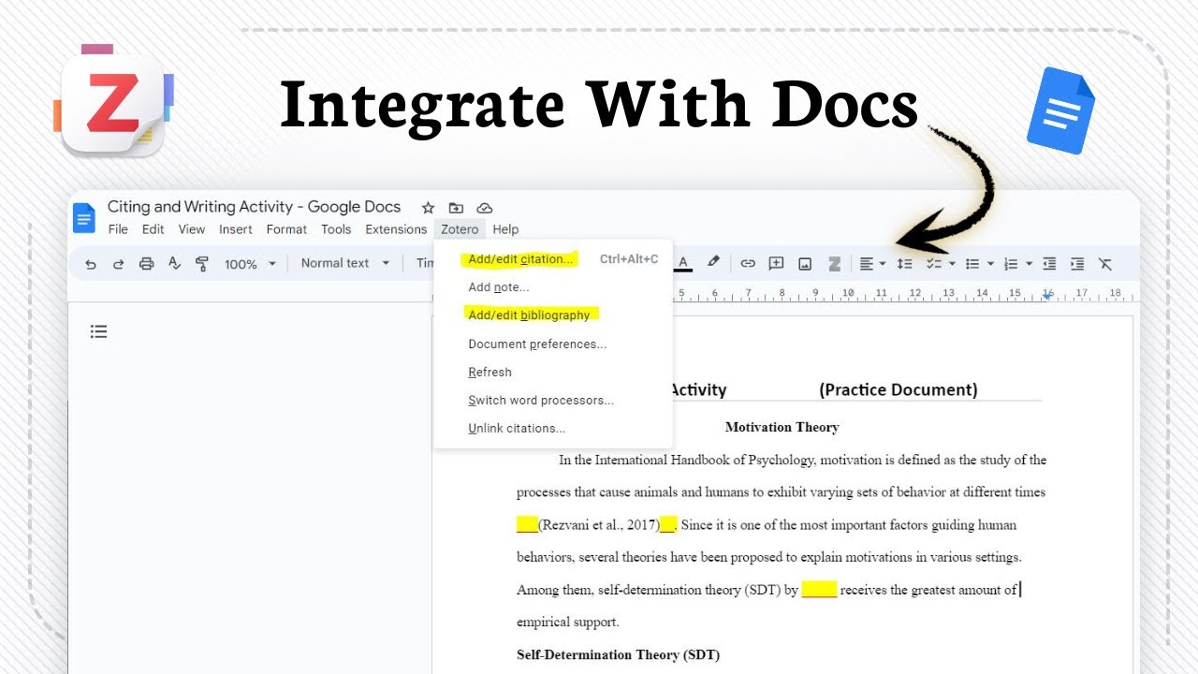Click the Undo arrow icon
The image size is (1198, 674).
[x=91, y=264]
